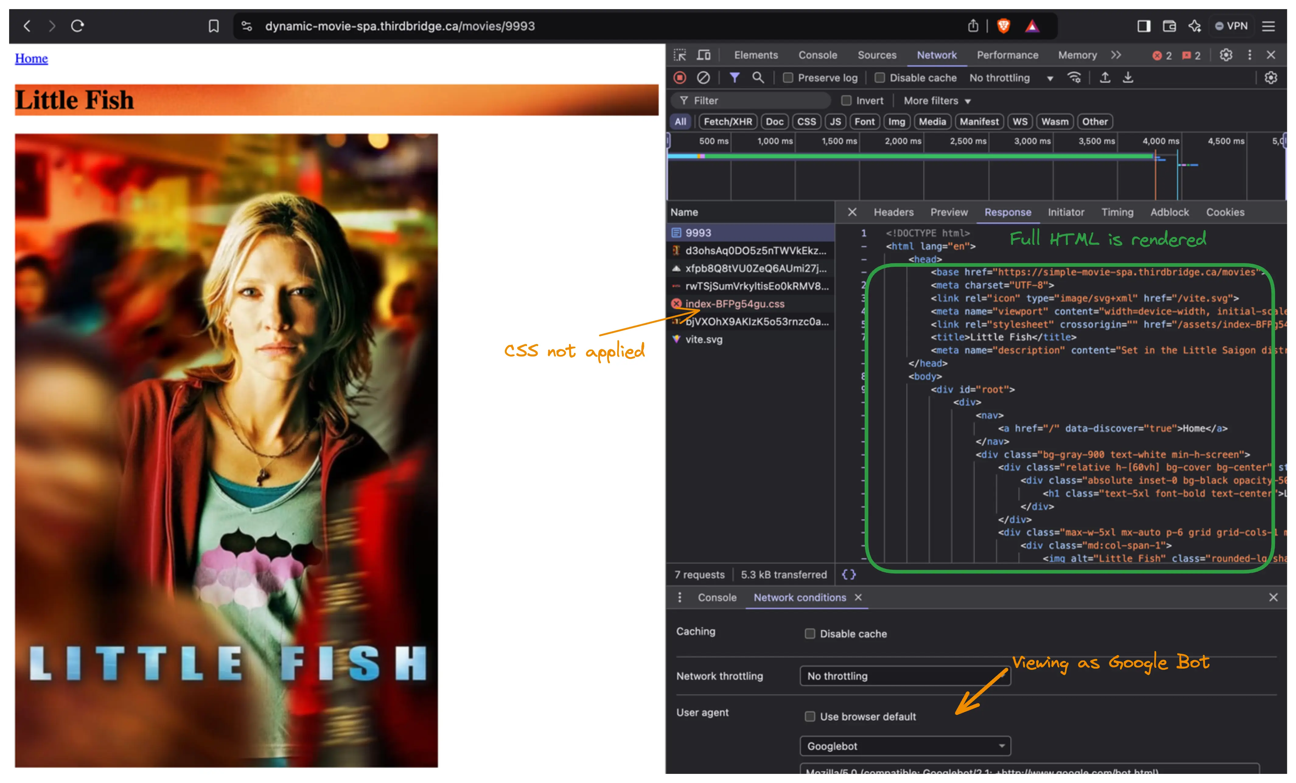Click the Home link on the page
The image size is (1296, 783).
(30, 58)
